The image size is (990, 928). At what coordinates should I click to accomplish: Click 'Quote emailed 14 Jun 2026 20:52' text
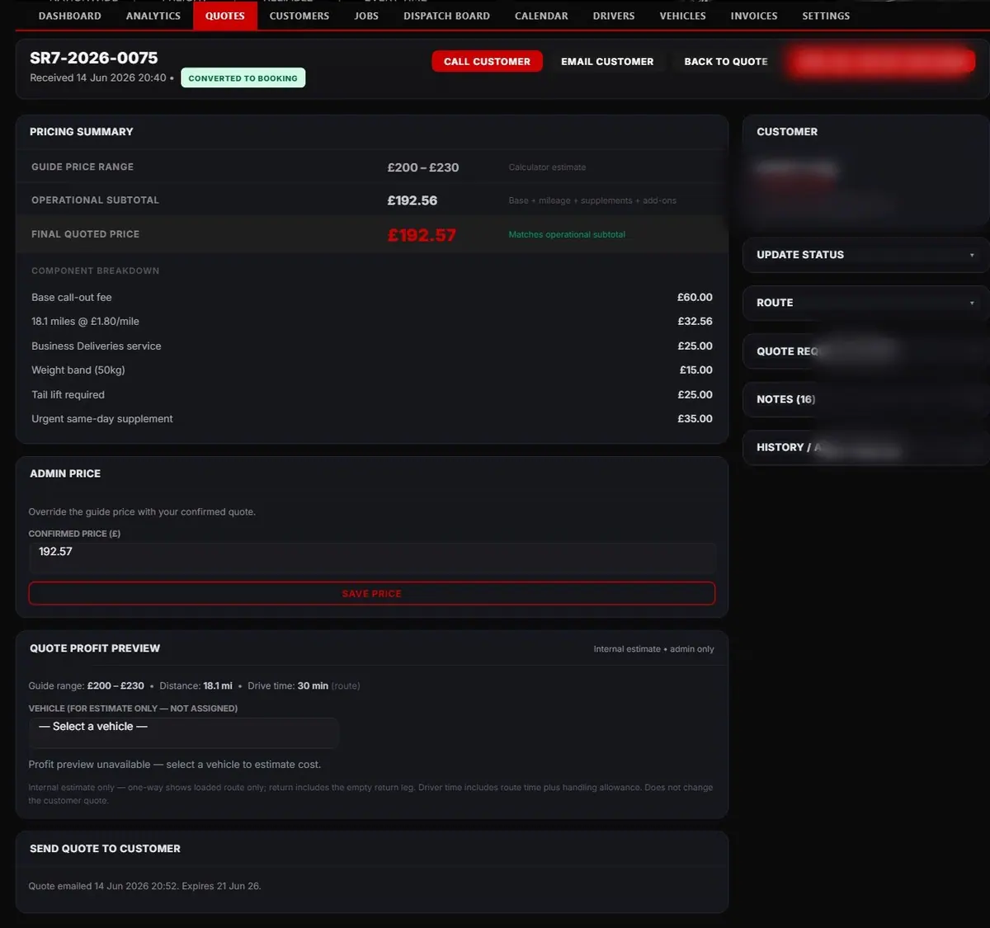point(102,886)
